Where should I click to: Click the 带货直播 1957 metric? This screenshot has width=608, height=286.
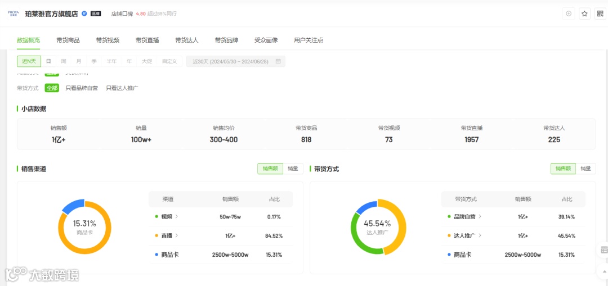click(472, 134)
